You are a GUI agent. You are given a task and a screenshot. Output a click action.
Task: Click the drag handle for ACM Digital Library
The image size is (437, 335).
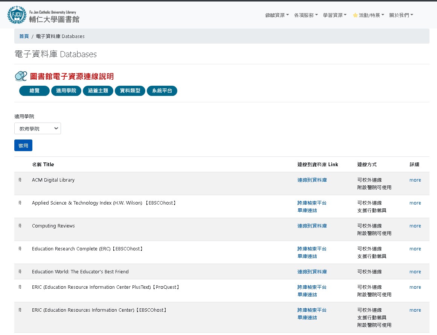click(20, 180)
